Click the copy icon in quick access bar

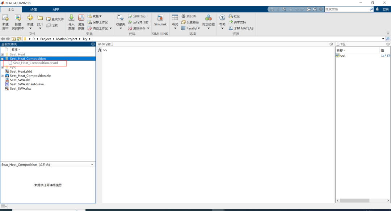coord(285,9)
